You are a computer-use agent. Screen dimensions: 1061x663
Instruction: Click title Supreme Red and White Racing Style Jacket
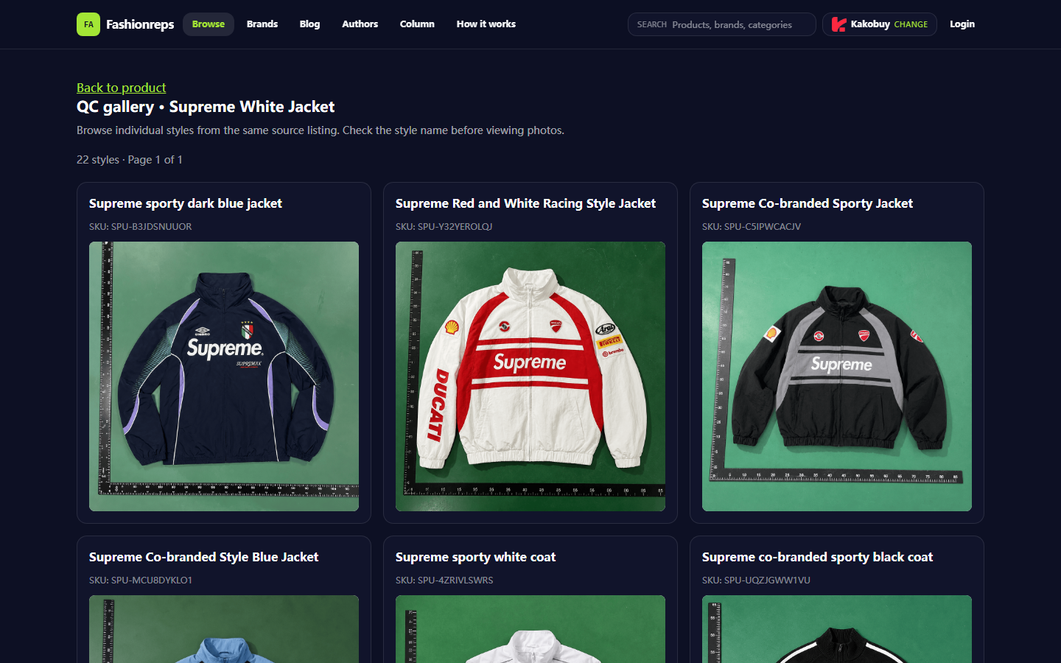click(525, 203)
